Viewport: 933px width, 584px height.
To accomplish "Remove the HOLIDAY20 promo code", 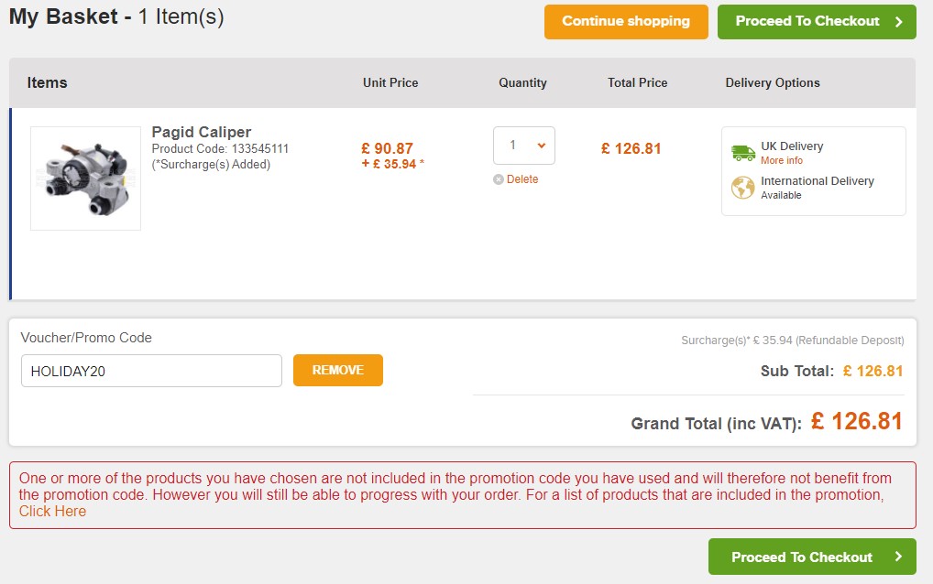I will tap(337, 371).
